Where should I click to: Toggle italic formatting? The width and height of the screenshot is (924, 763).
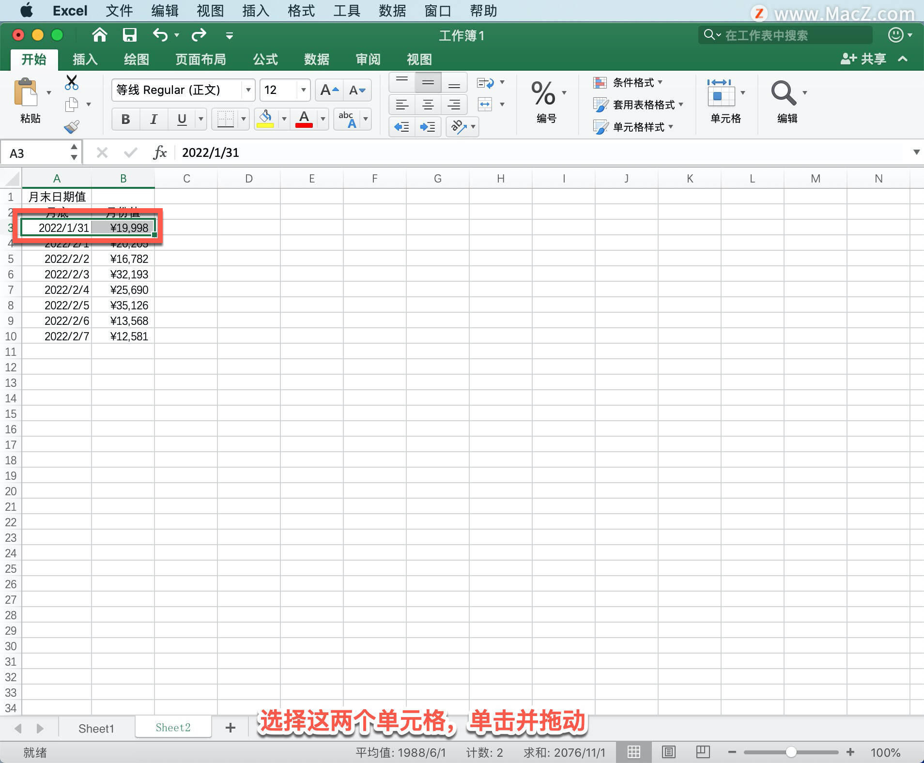coord(153,119)
